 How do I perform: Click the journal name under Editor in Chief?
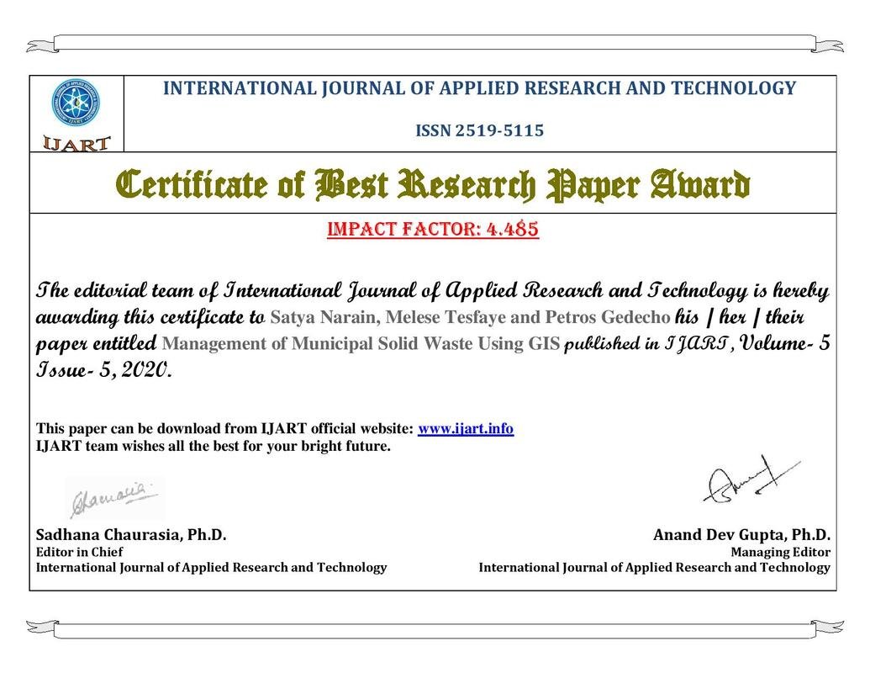click(x=211, y=568)
